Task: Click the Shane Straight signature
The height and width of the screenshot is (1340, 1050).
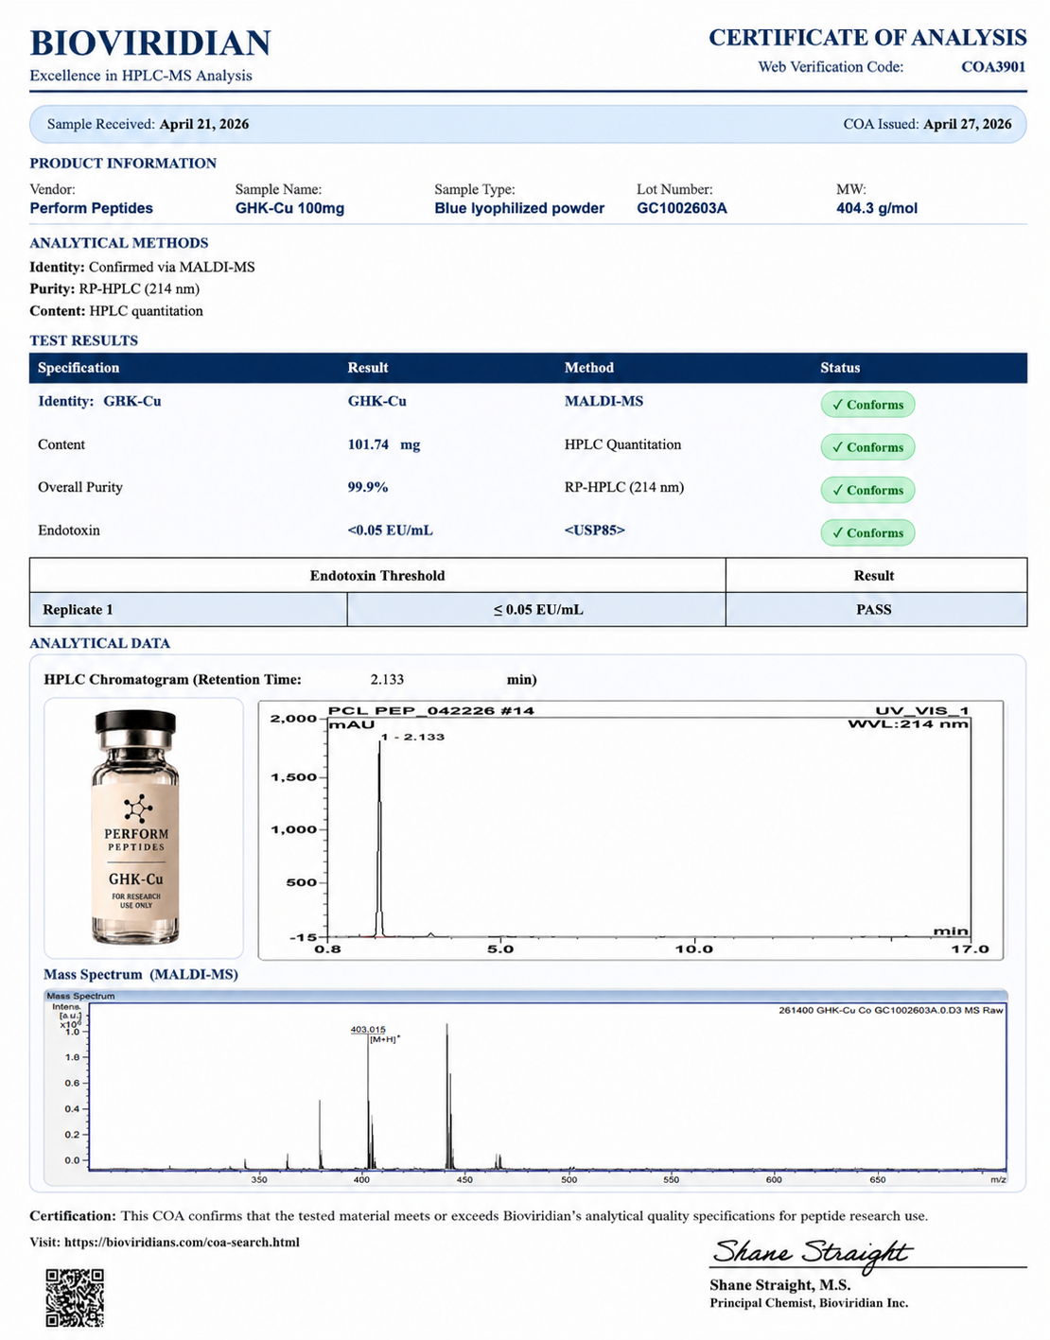Action: pos(811,1252)
